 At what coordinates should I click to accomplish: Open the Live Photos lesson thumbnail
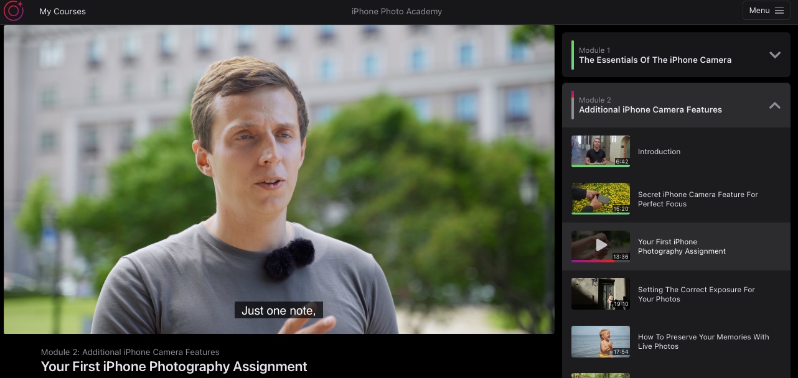pos(601,341)
